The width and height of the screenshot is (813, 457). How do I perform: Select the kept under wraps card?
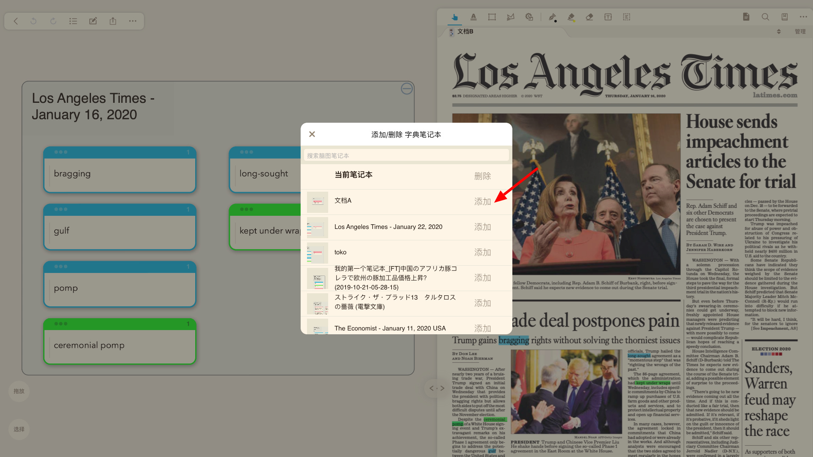265,227
